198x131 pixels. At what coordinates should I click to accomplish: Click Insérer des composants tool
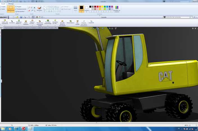tap(5, 22)
